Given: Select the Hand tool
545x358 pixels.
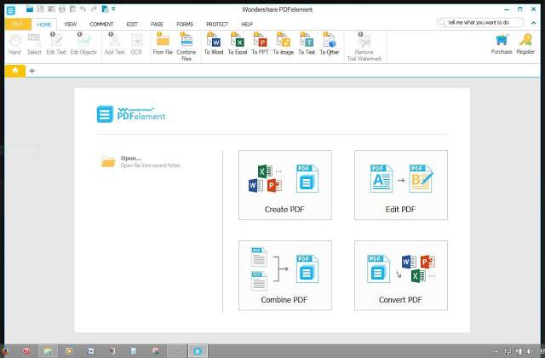Looking at the screenshot, I should 14,44.
